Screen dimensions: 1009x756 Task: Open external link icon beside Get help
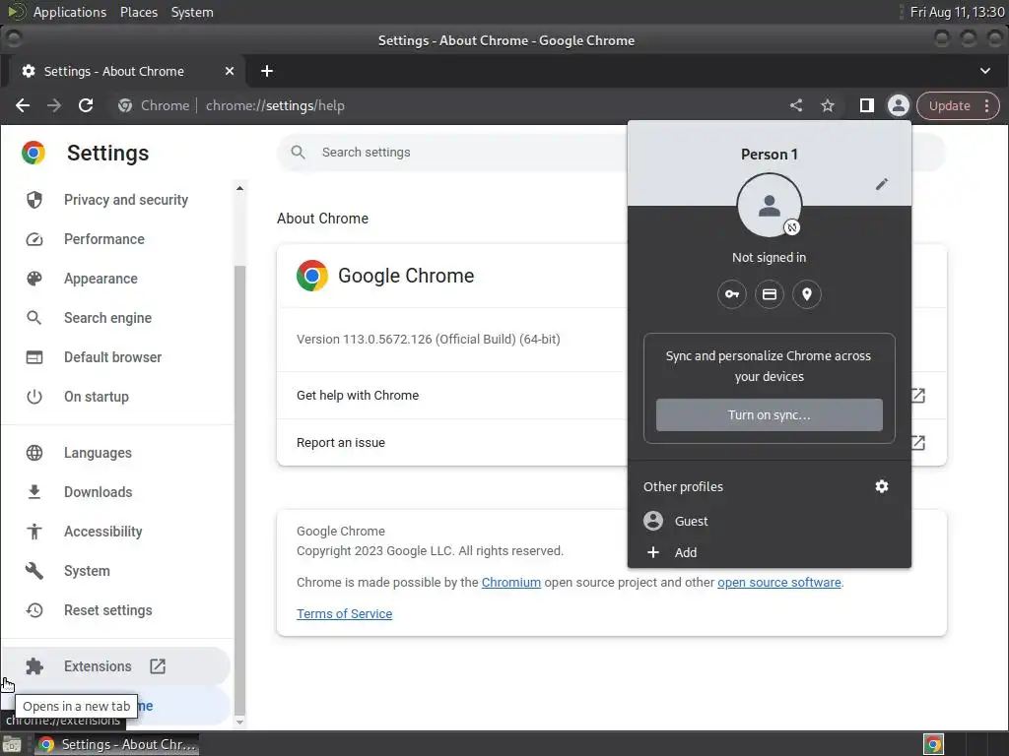(918, 396)
